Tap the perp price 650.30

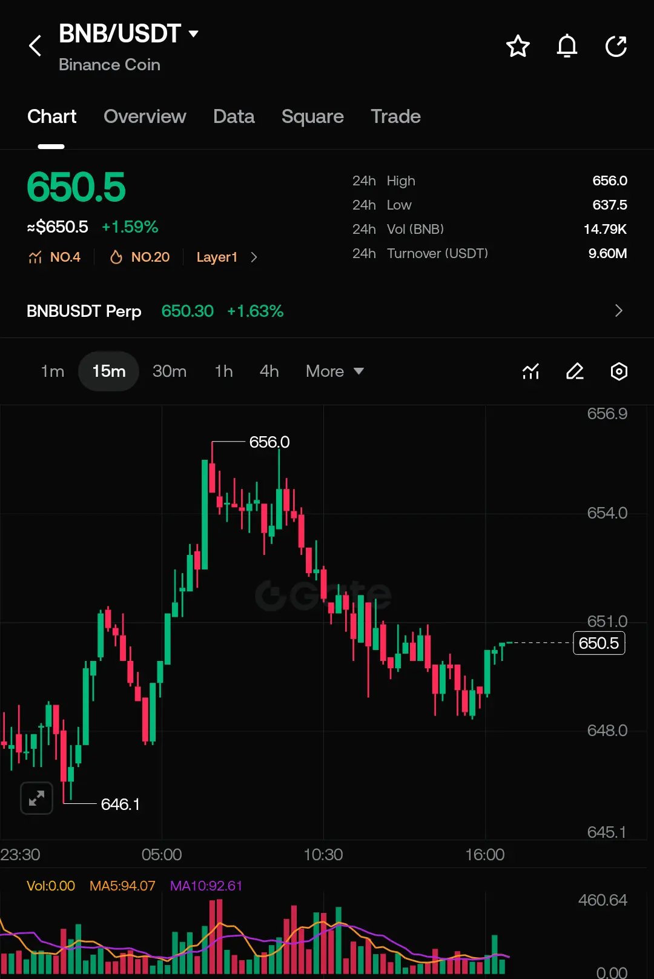(188, 311)
